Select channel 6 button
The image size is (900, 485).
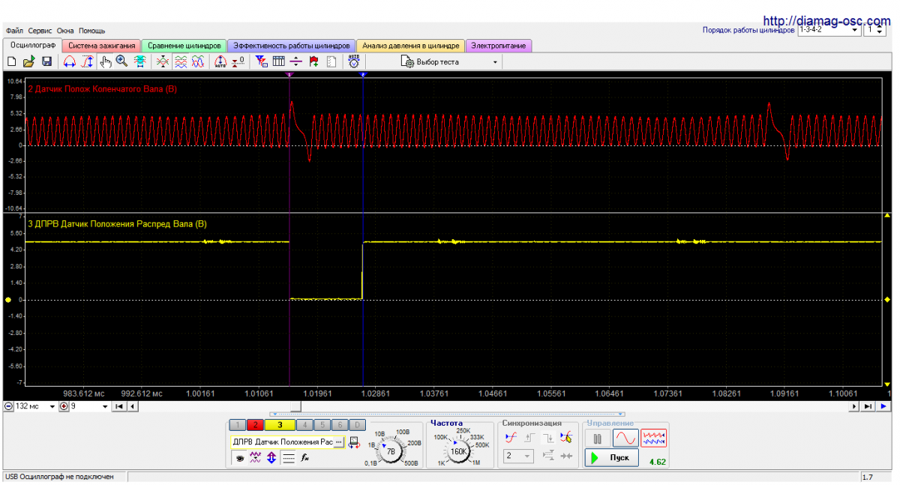340,425
